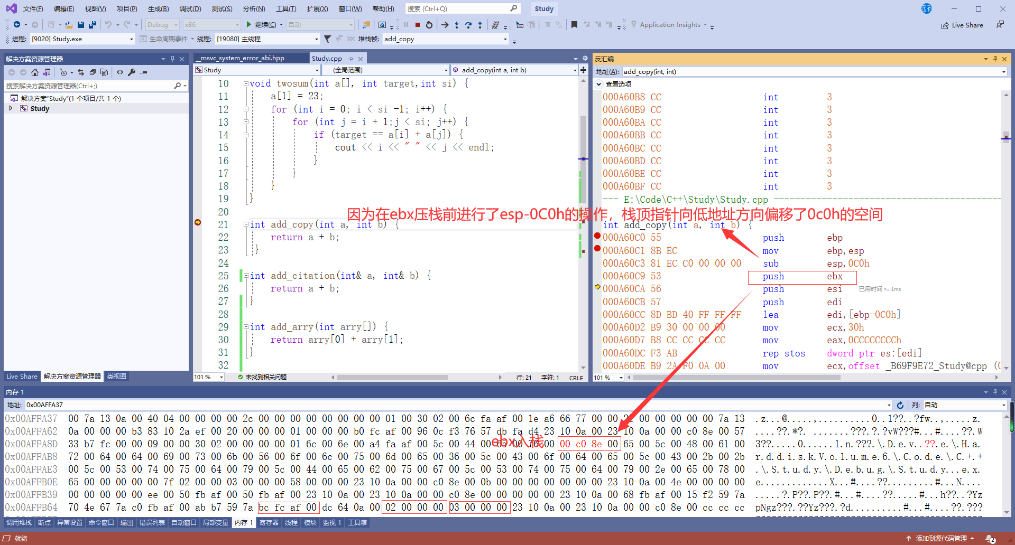Click the split editor icon above scrollbar
This screenshot has width=1015, height=545.
click(583, 70)
